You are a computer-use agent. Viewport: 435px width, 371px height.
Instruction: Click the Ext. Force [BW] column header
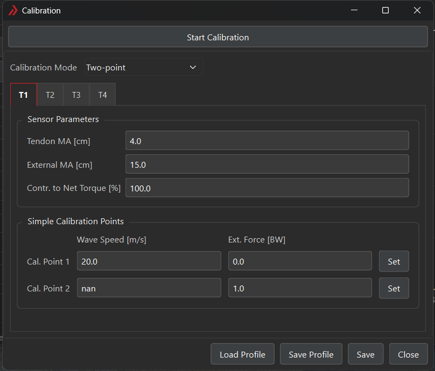[x=257, y=240]
